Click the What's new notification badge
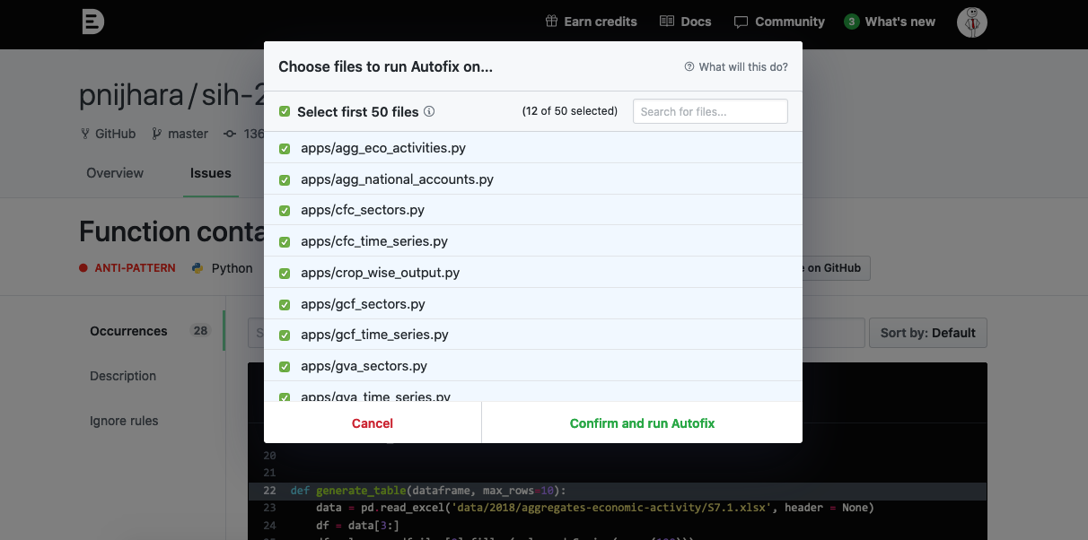The height and width of the screenshot is (540, 1088). tap(851, 22)
